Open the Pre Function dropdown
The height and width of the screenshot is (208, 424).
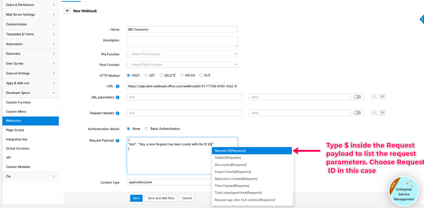pos(182,54)
